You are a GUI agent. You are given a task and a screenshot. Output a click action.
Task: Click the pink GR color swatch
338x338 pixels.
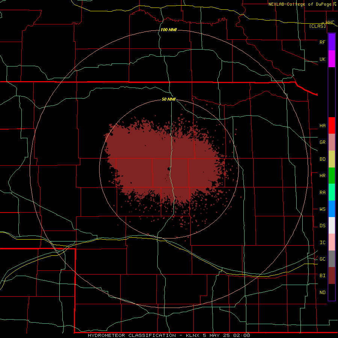click(x=332, y=142)
